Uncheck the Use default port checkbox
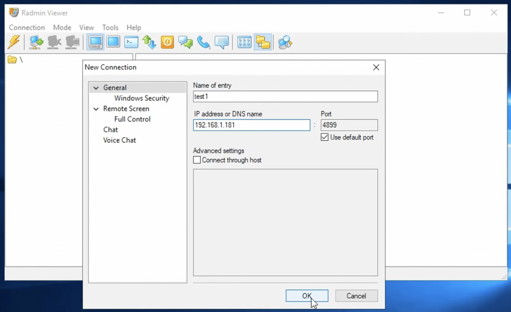 click(x=325, y=137)
